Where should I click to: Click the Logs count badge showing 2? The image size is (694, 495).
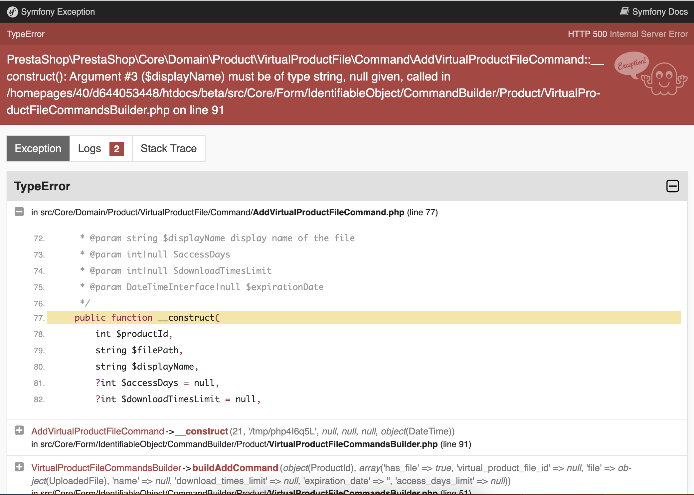click(x=116, y=149)
